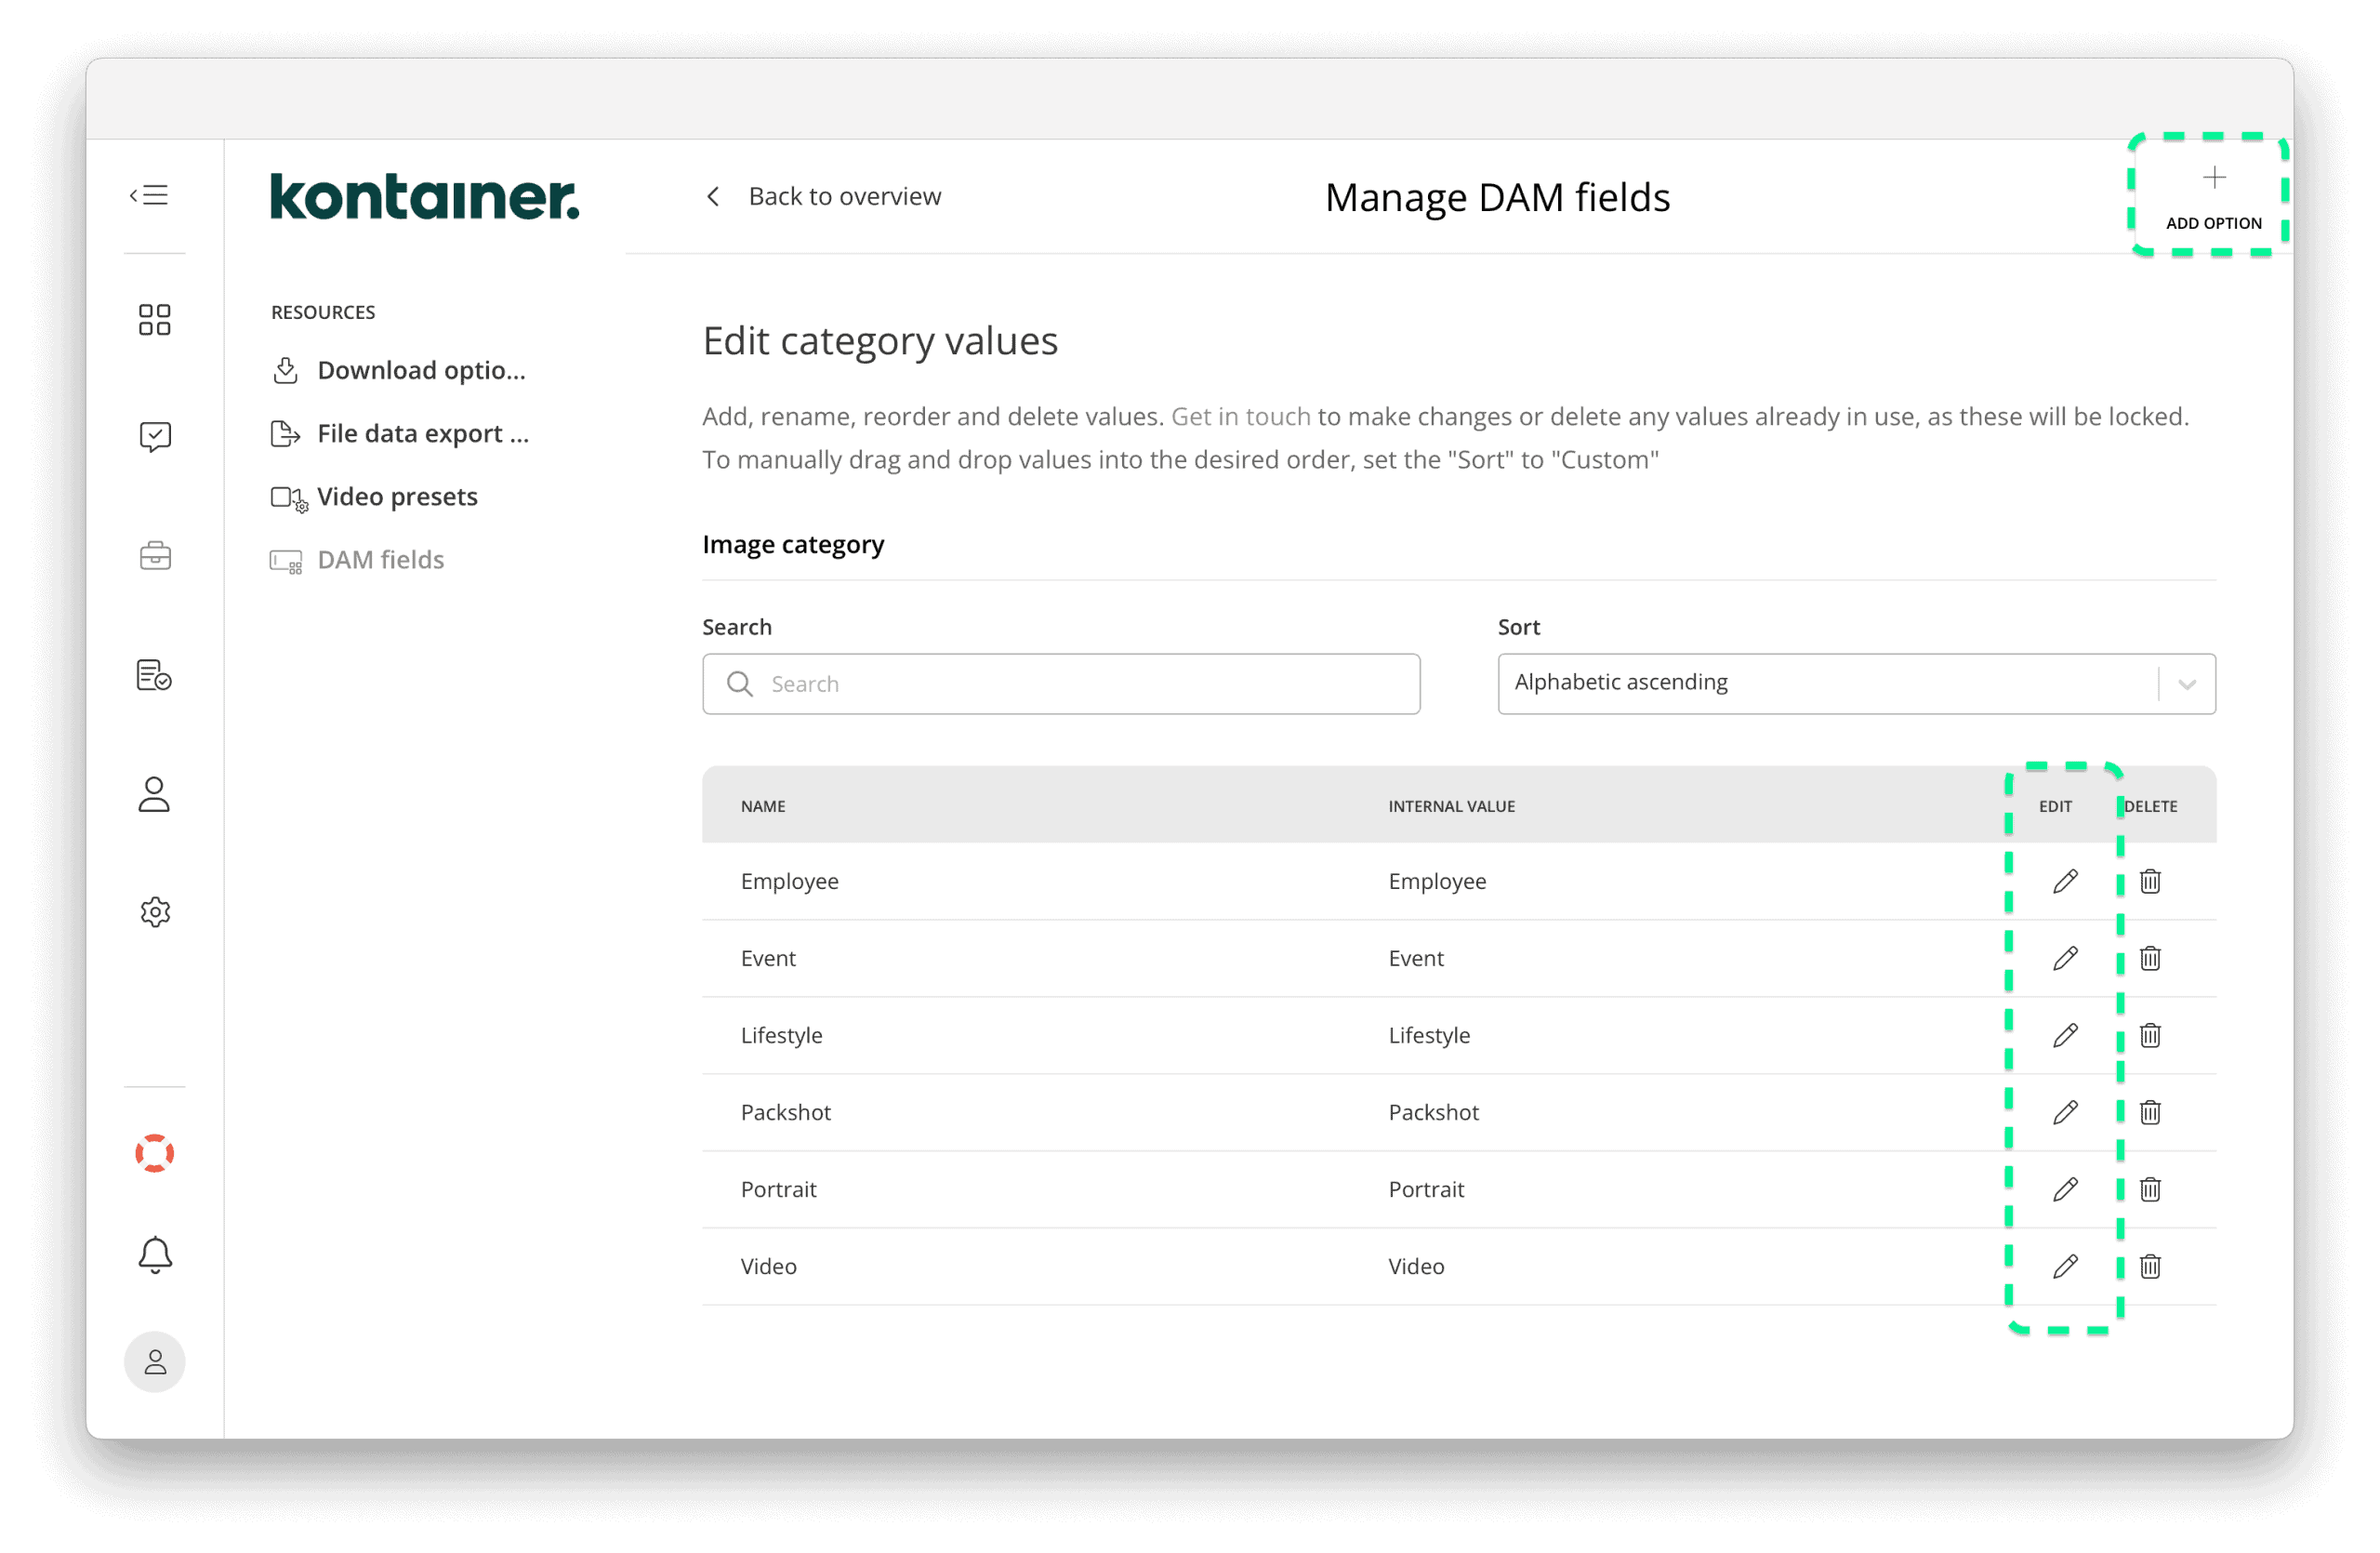Screen dimensions: 2380x1553
Task: Click the profile avatar at the sidebar bottom
Action: [x=155, y=1361]
